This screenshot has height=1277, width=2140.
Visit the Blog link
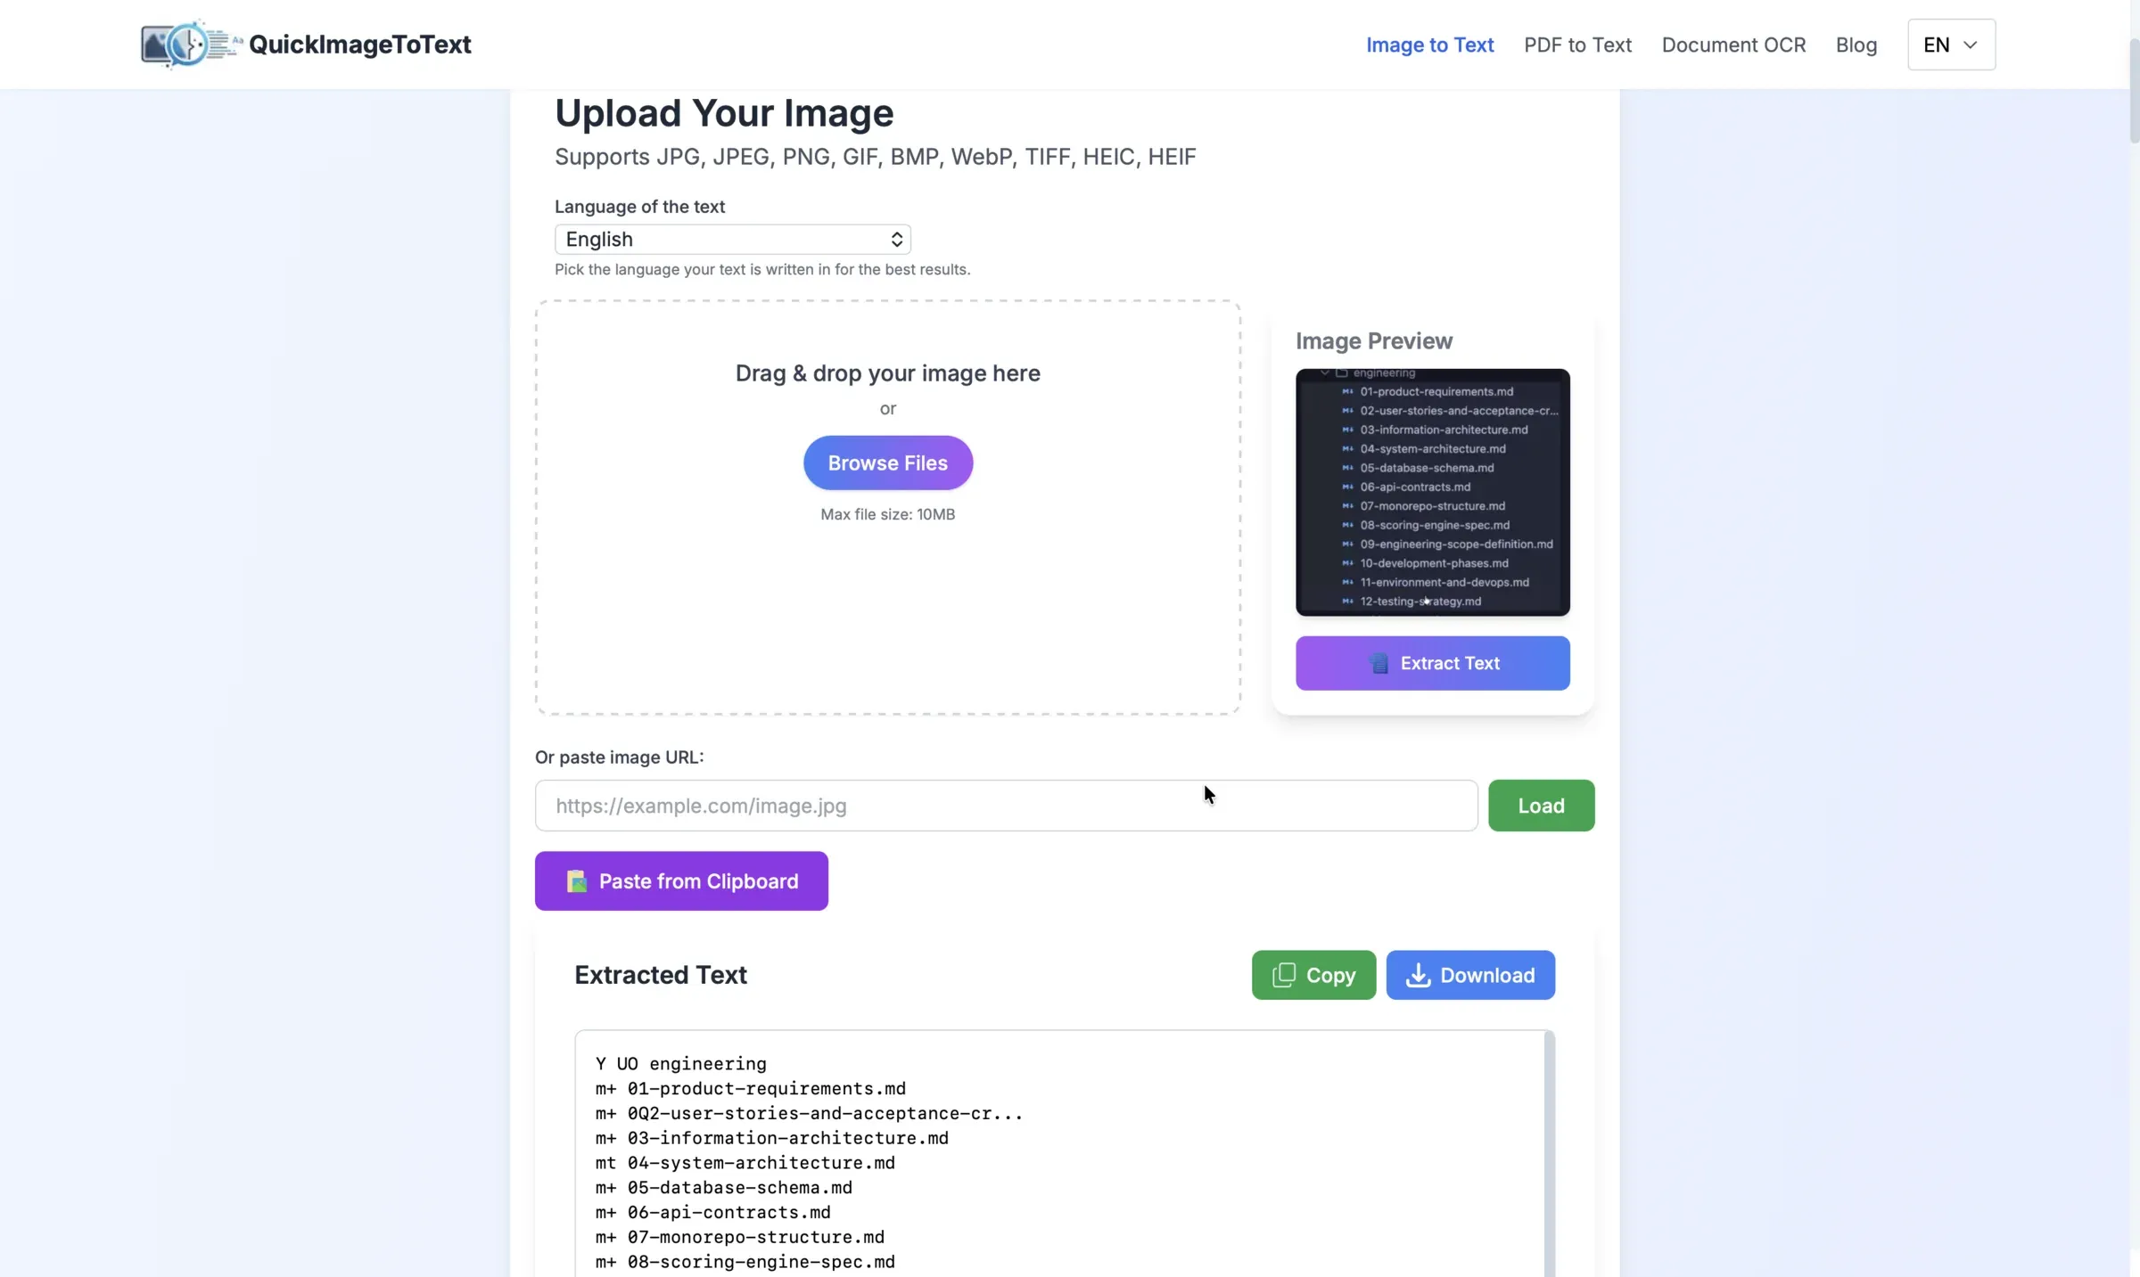click(1856, 45)
